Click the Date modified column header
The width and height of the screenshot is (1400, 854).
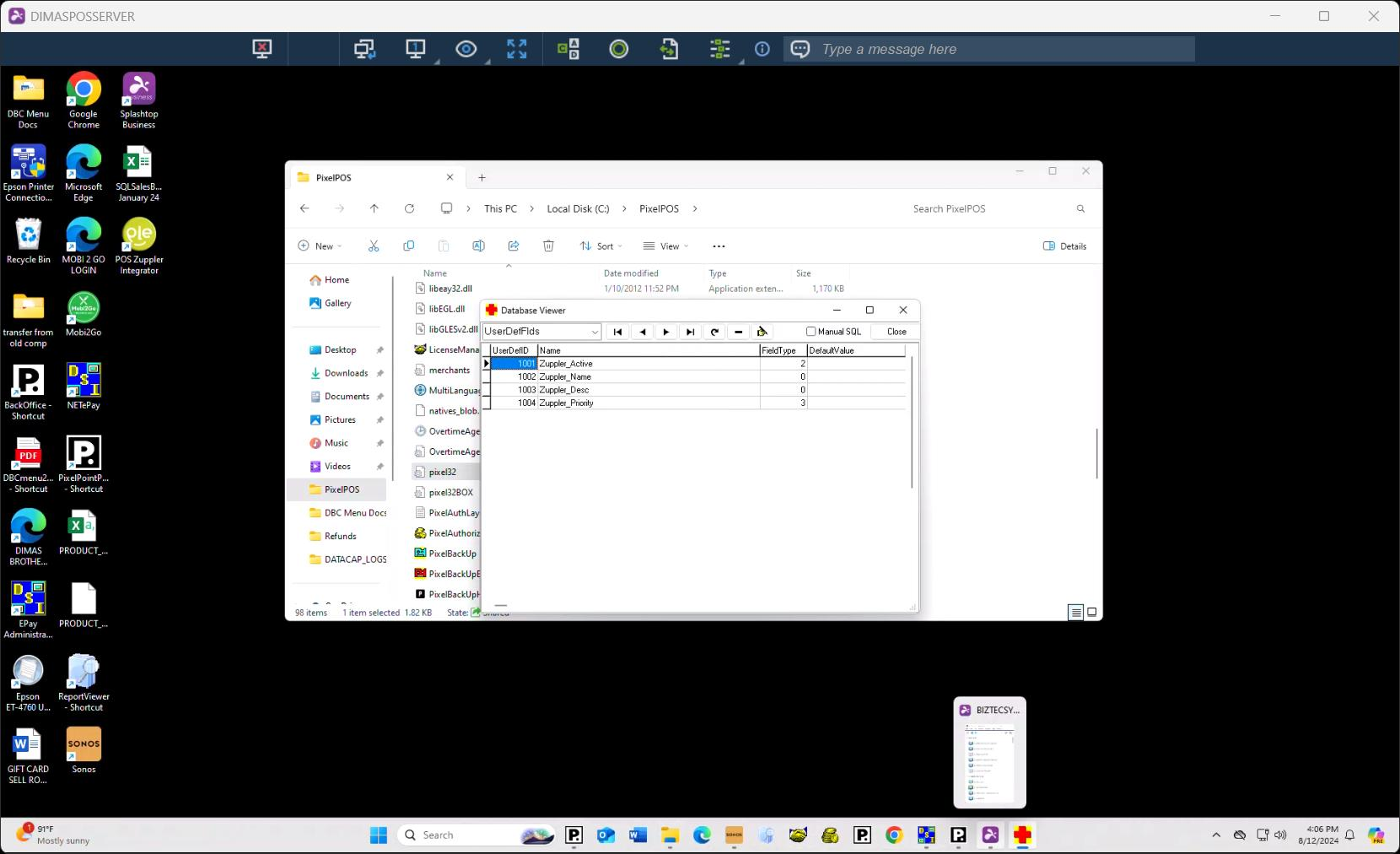(631, 273)
